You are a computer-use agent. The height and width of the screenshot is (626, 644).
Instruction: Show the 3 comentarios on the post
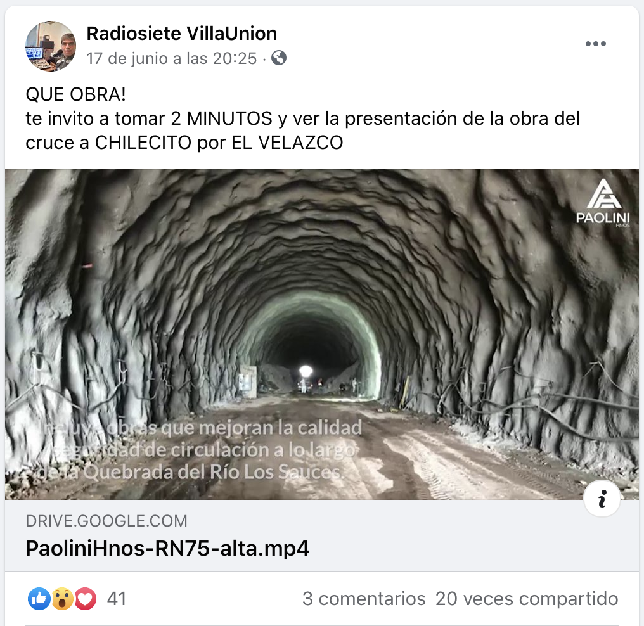364,599
